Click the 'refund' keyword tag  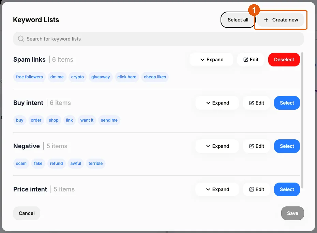(x=56, y=164)
